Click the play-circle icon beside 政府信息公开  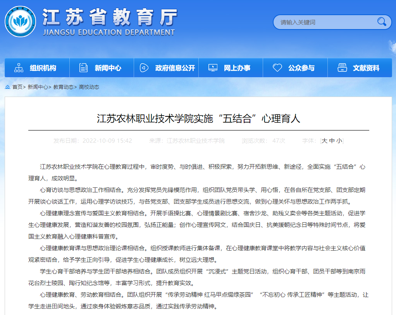144,68
